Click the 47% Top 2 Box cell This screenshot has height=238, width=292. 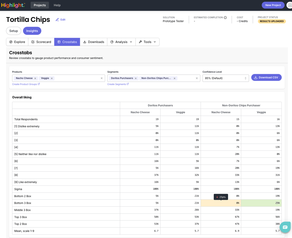click(221, 224)
